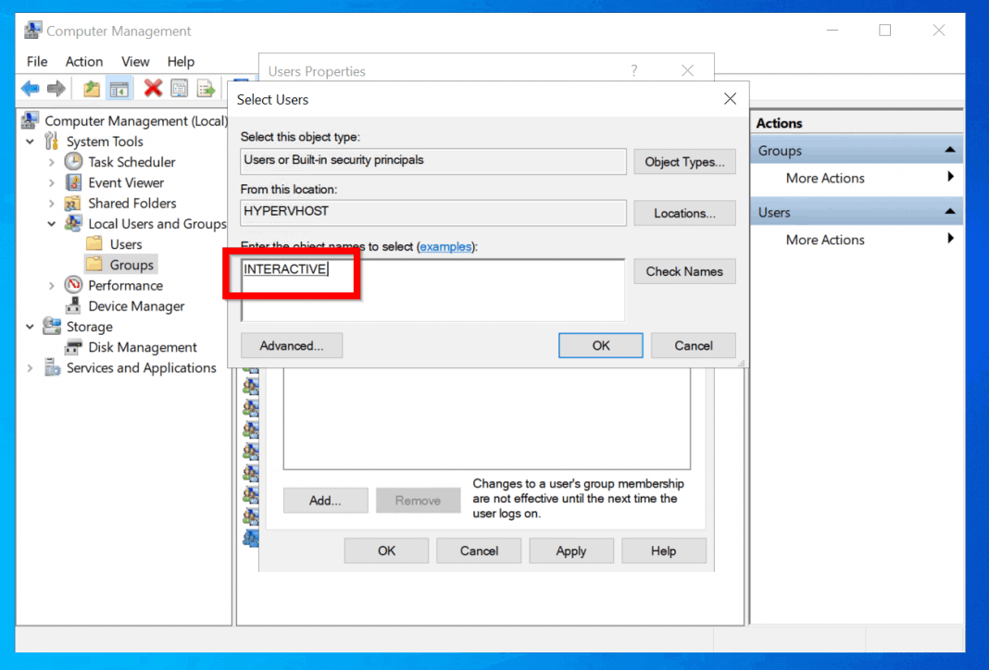Click the examples hyperlink
Screen dimensions: 989x670
click(446, 246)
